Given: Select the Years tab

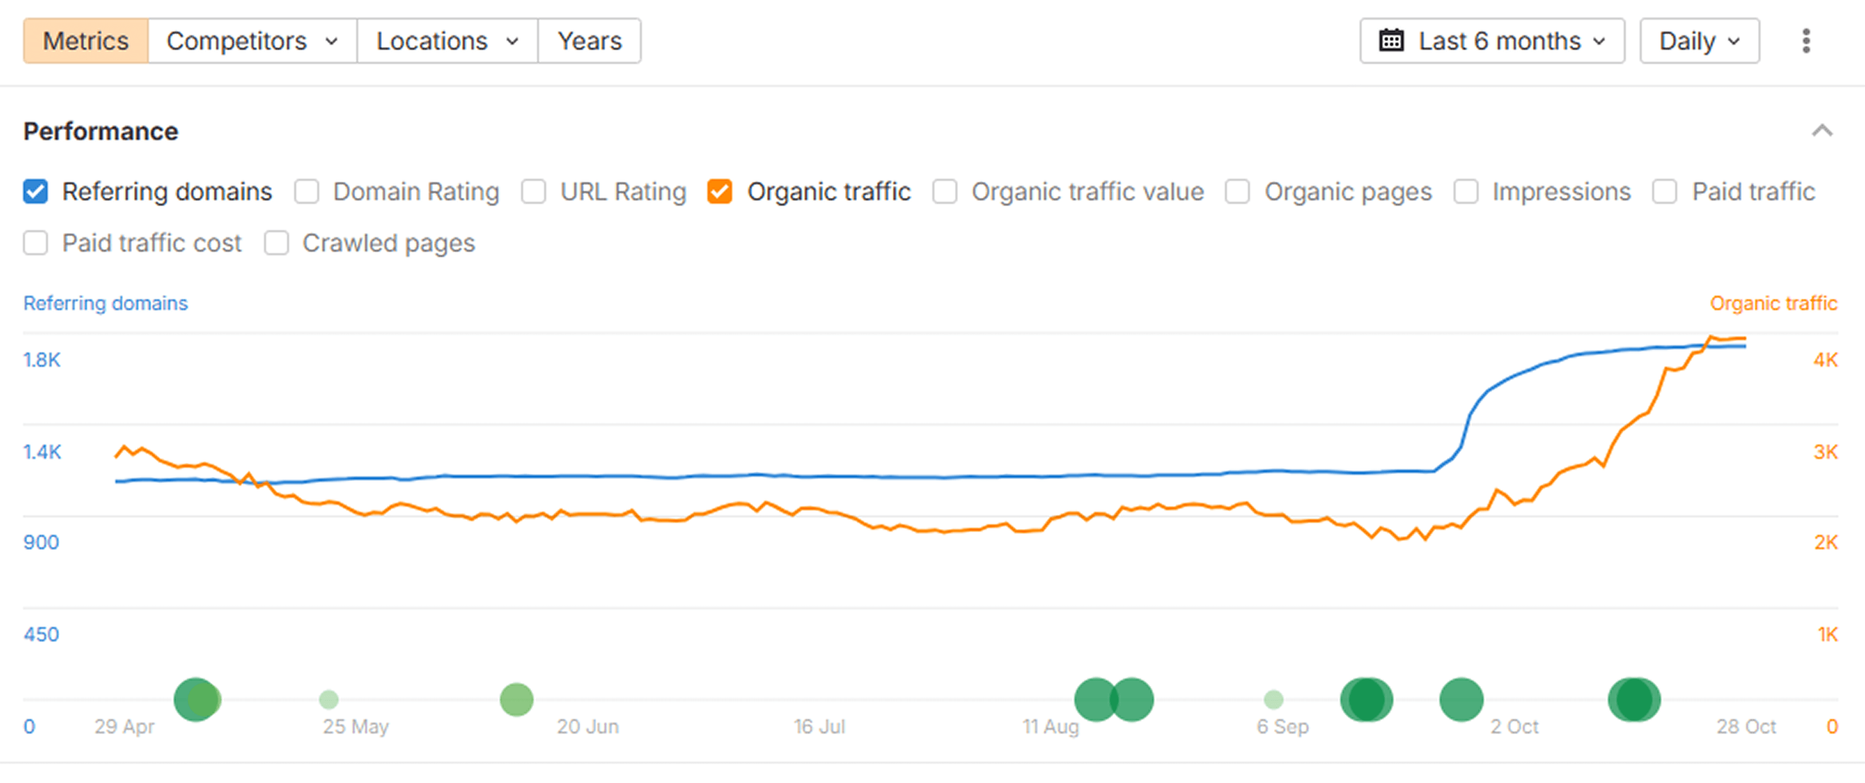Looking at the screenshot, I should point(589,41).
